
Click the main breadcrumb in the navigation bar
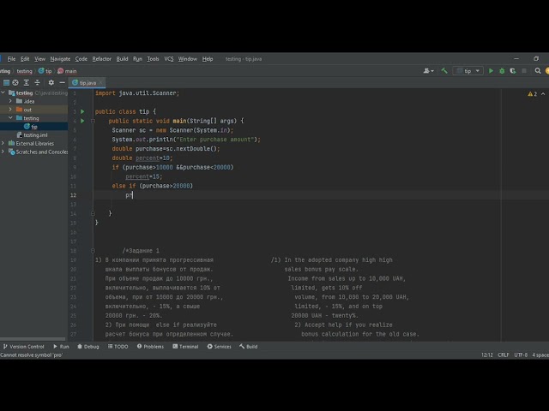pyautogui.click(x=67, y=71)
